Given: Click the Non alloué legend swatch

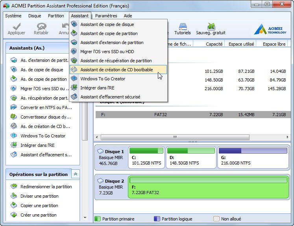Looking at the screenshot, I should coord(216,219).
